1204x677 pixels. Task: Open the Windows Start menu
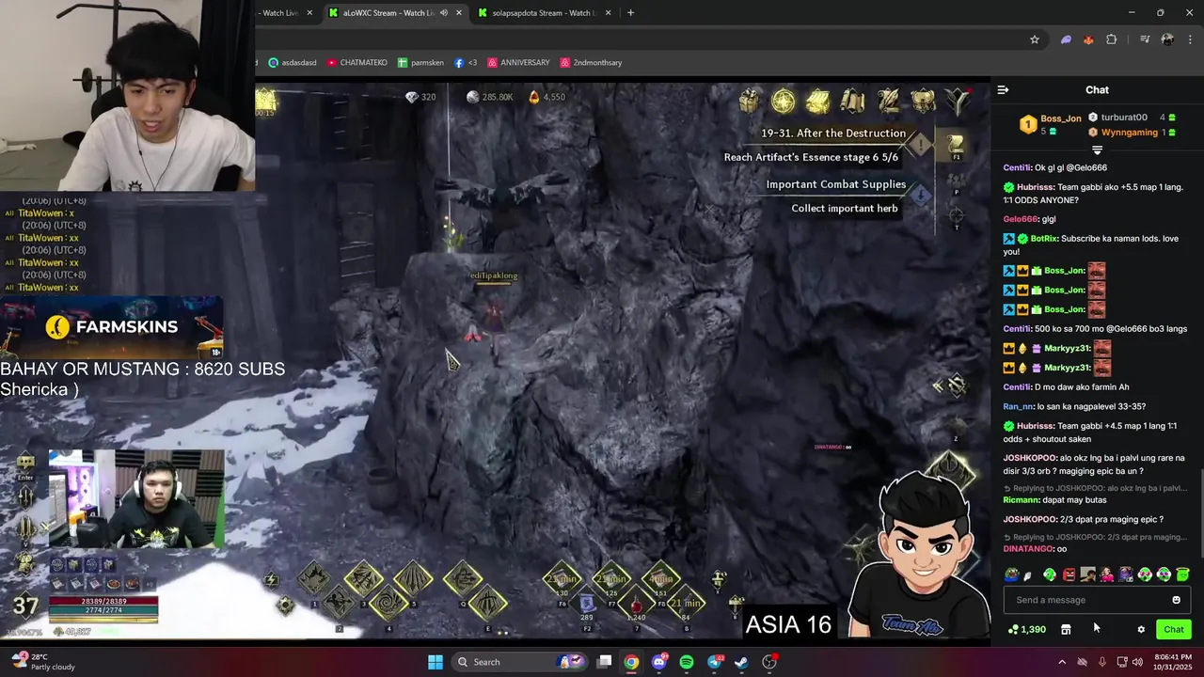[x=436, y=662]
